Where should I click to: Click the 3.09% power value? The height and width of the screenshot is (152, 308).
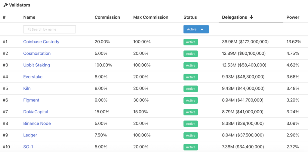[293, 123]
